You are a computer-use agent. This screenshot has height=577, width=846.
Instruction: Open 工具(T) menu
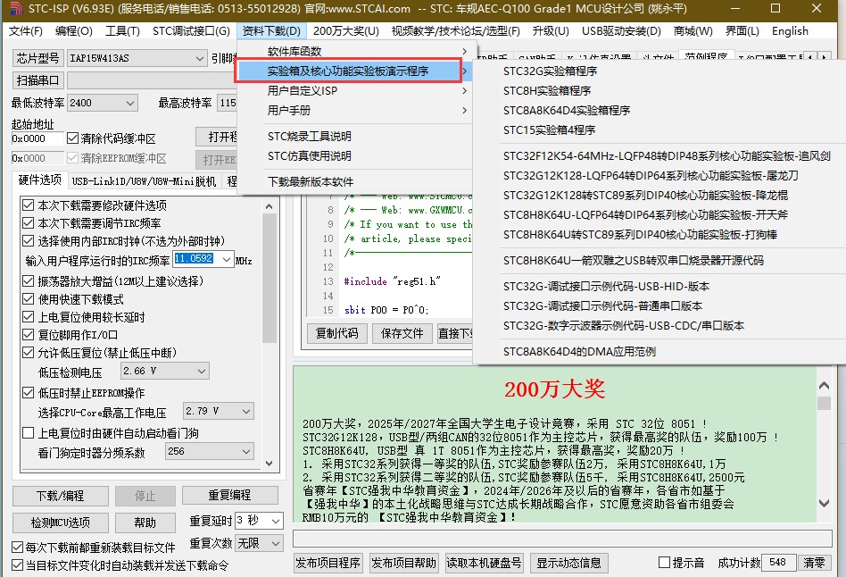(122, 30)
